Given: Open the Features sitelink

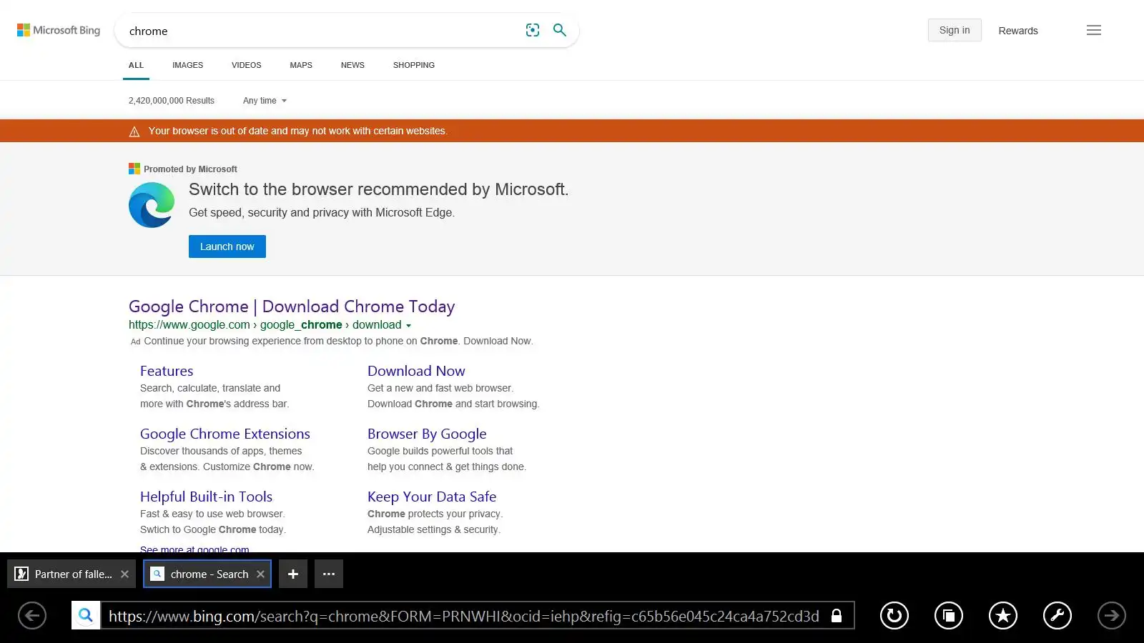Looking at the screenshot, I should coord(167,371).
